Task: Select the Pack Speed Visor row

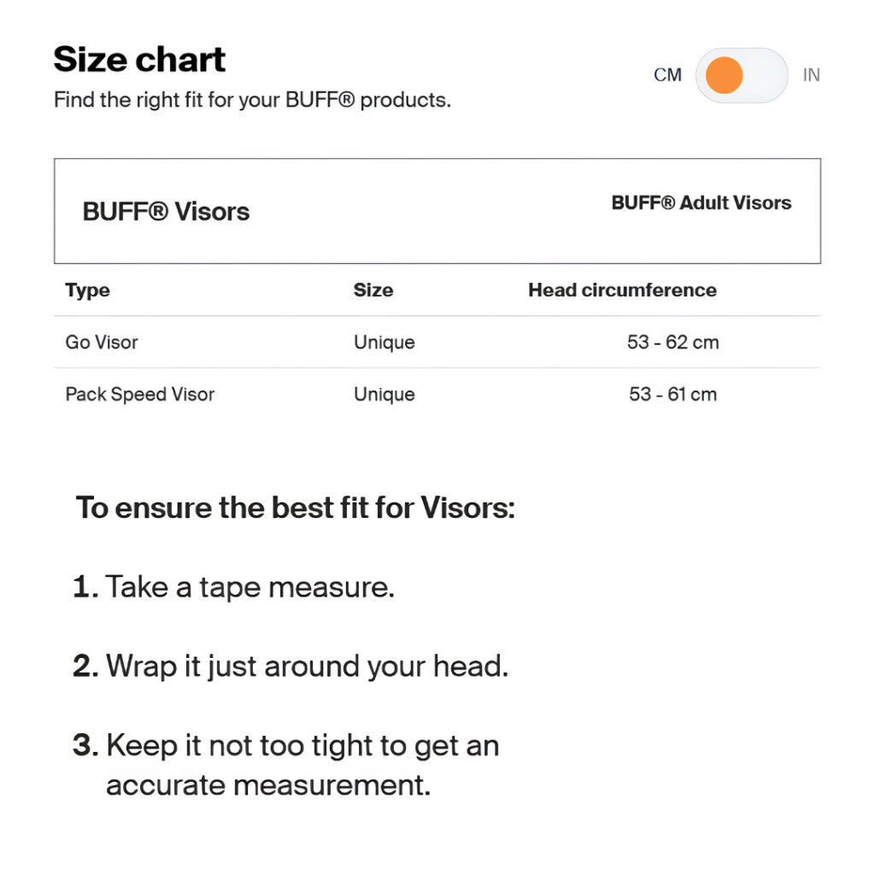Action: tap(437, 395)
